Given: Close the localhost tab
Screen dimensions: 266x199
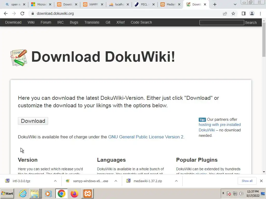Looking at the screenshot, I should pos(128,5).
